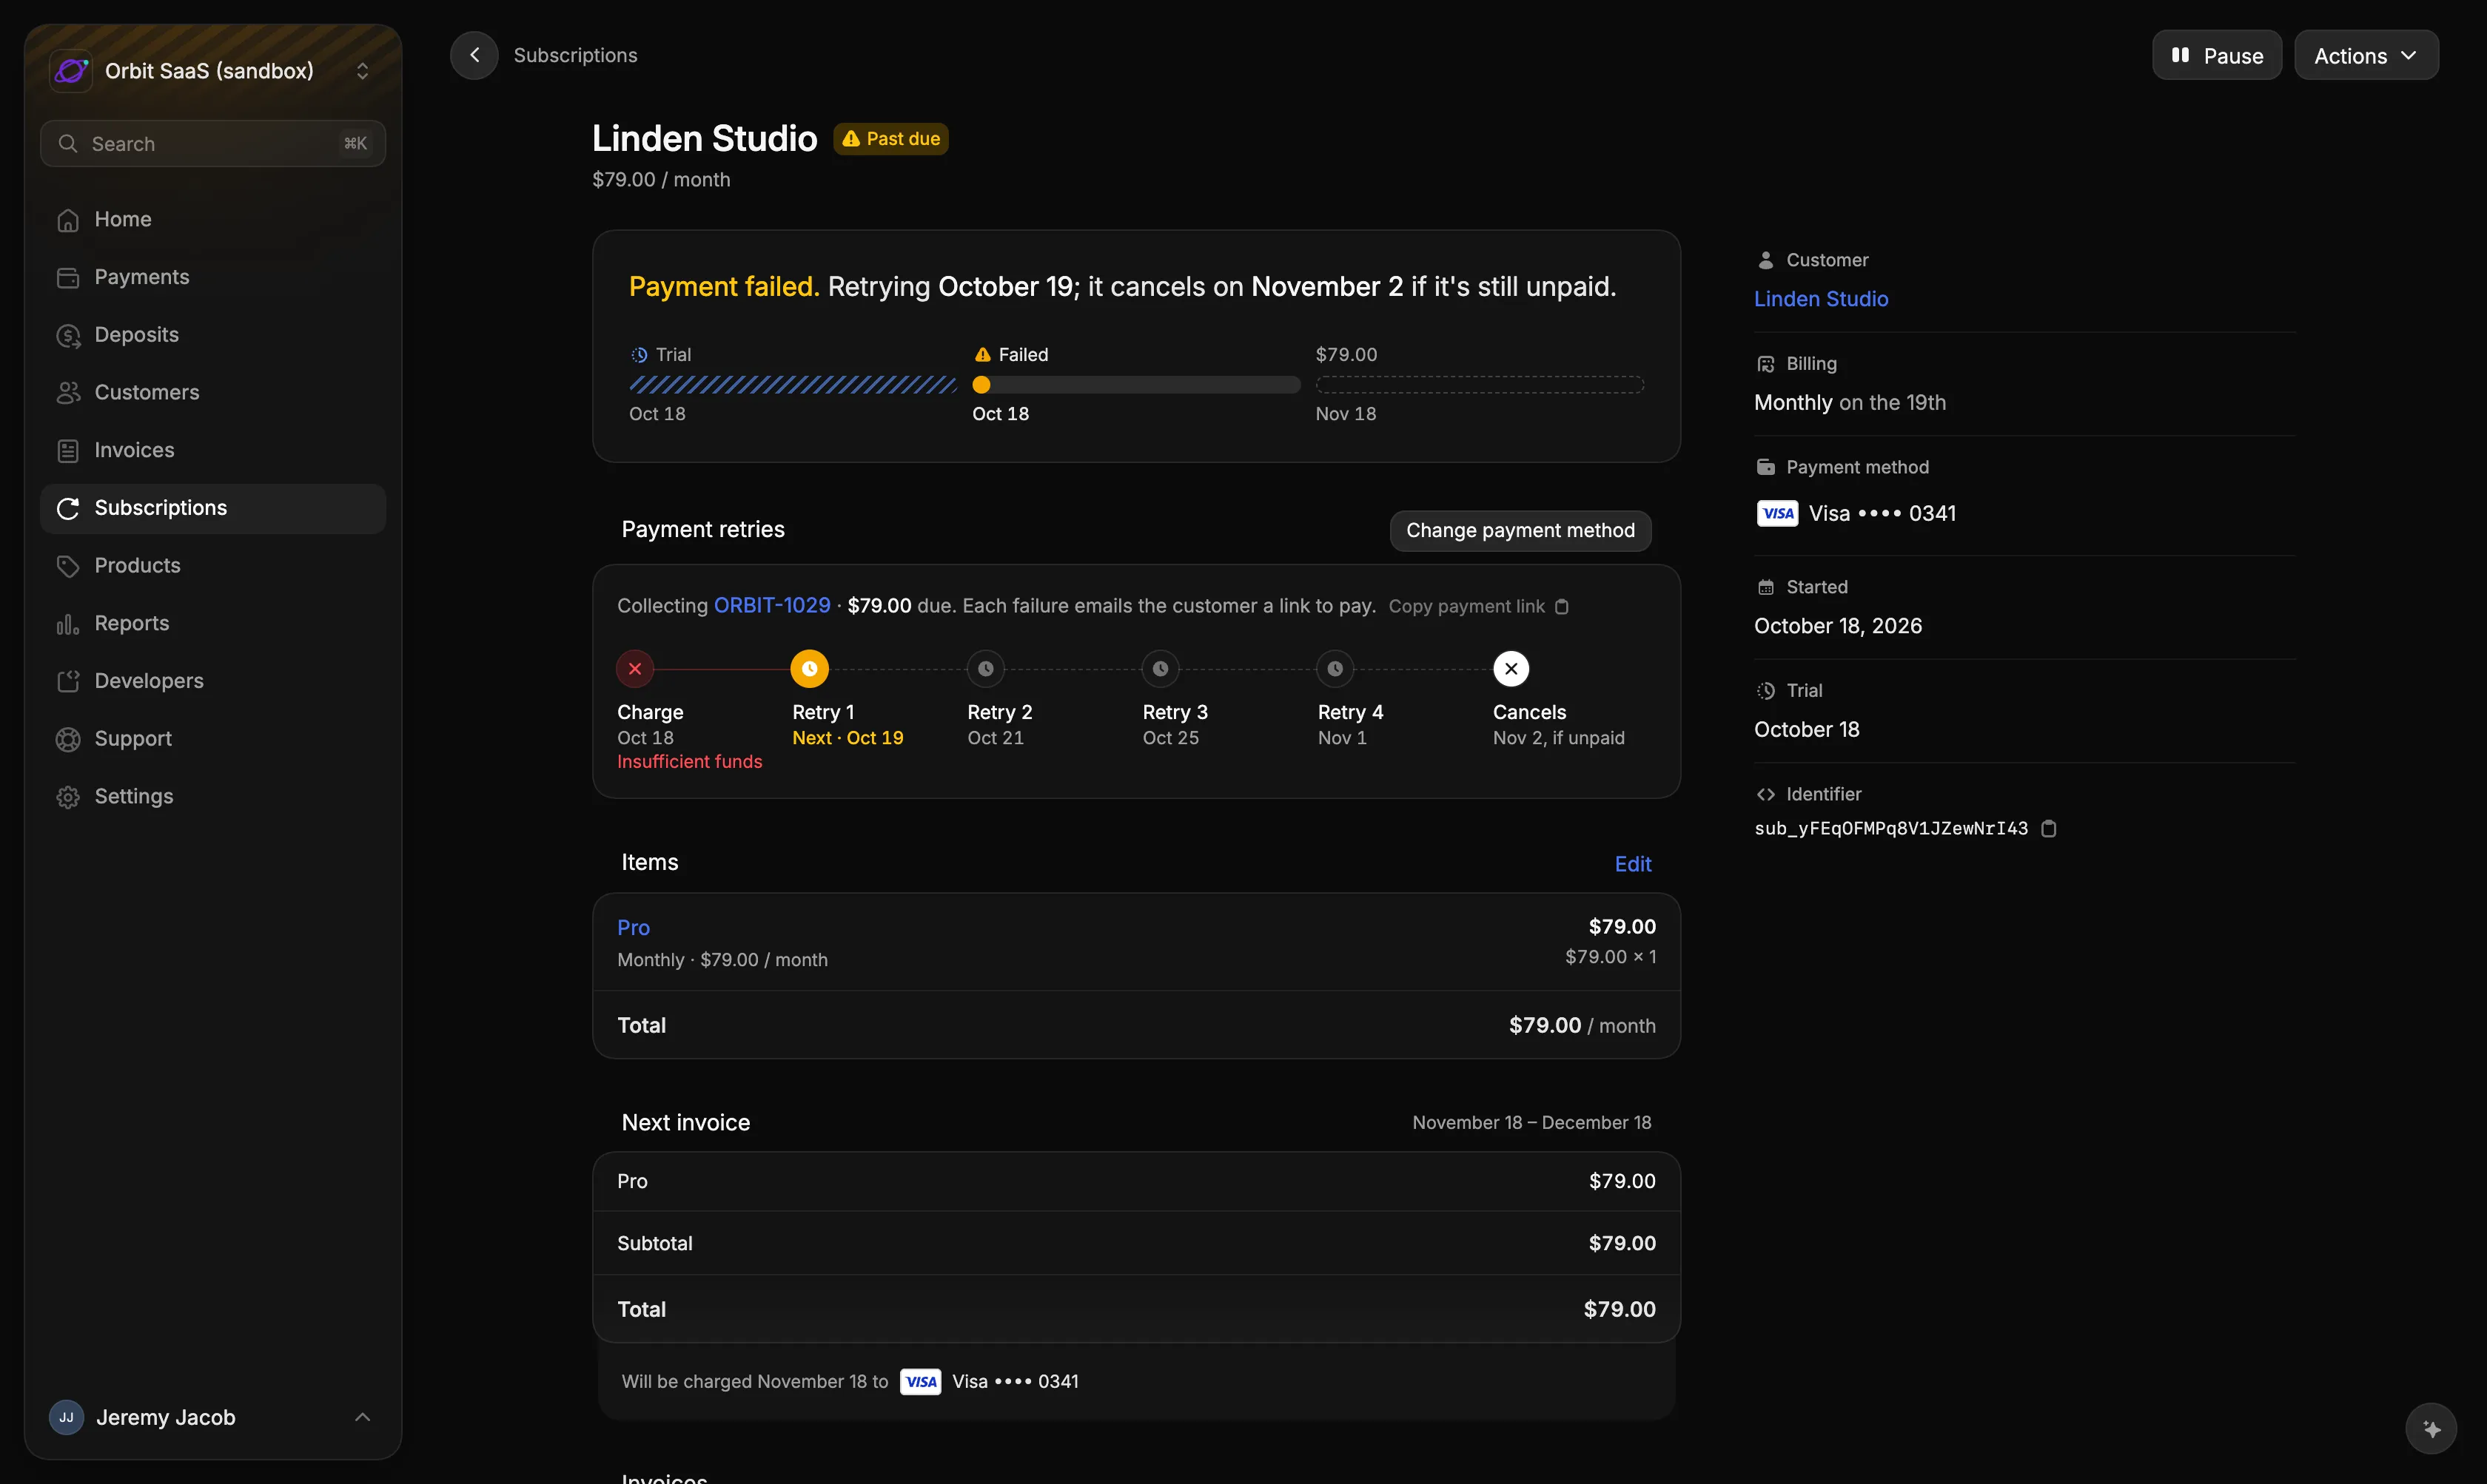This screenshot has height=1484, width=2487.
Task: Click Copy payment link
Action: point(1479,607)
